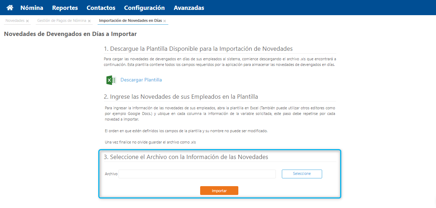Click the Descargar Plantilla link
This screenshot has width=436, height=208.
coord(141,80)
